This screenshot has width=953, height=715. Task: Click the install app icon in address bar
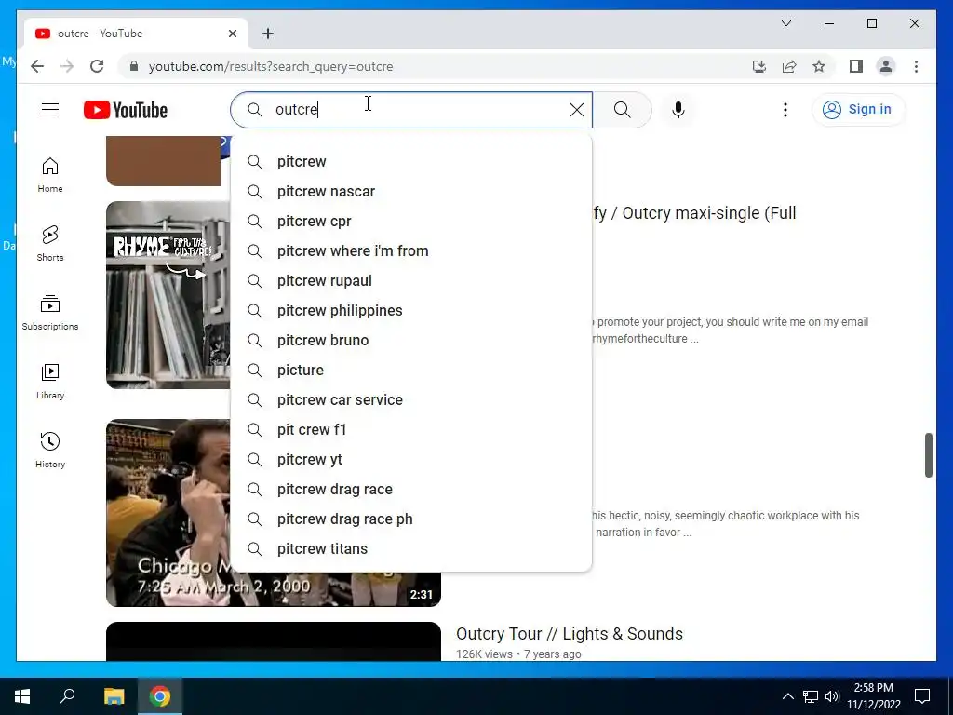759,66
